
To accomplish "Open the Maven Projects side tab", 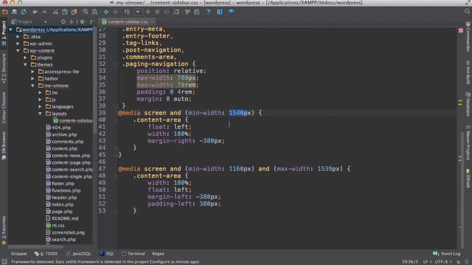I will point(468,143).
